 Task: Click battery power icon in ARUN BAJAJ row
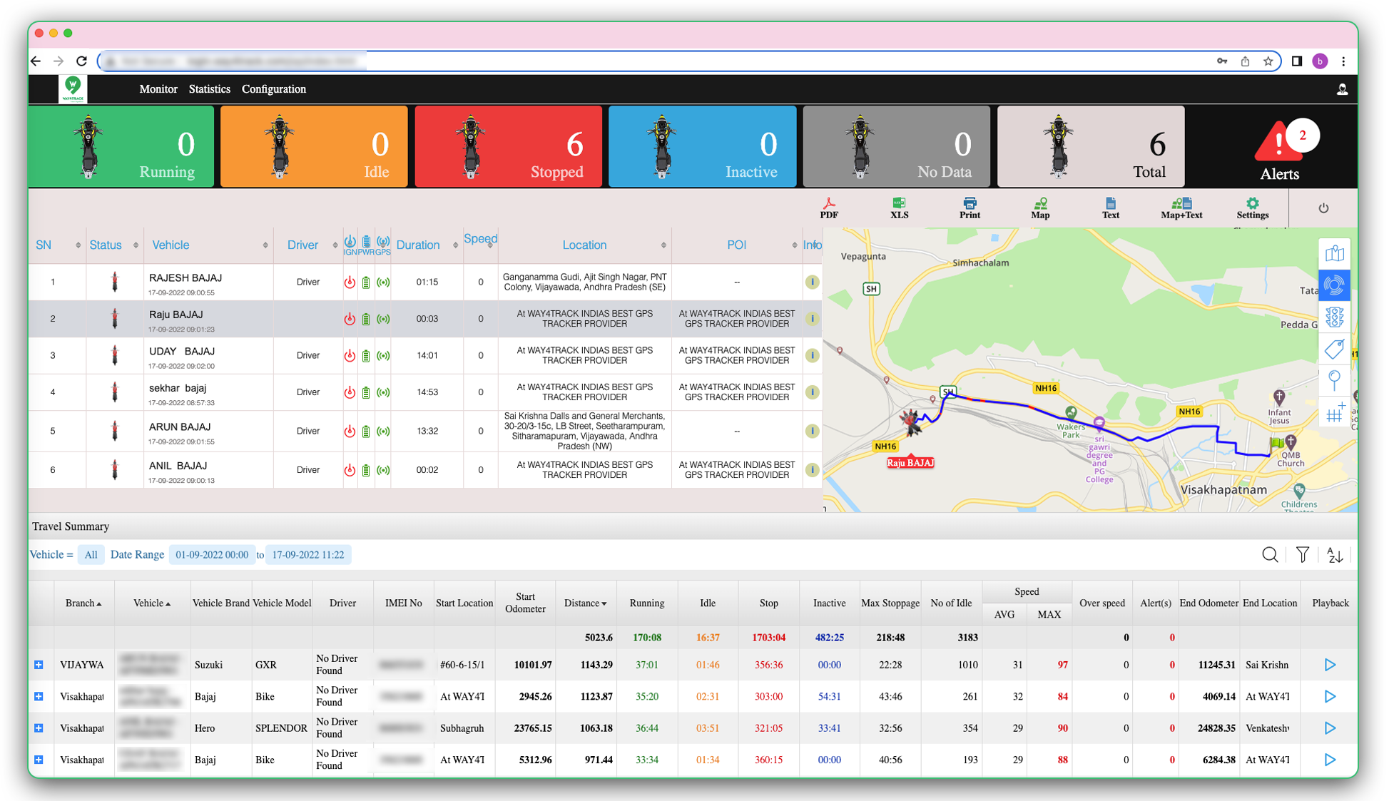(366, 432)
